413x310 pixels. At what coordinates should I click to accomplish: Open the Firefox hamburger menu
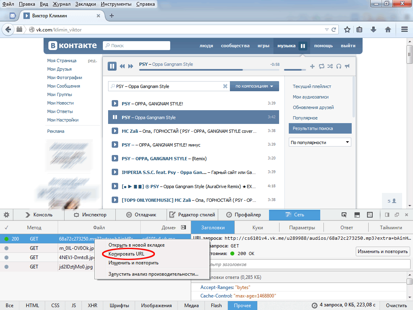(405, 29)
